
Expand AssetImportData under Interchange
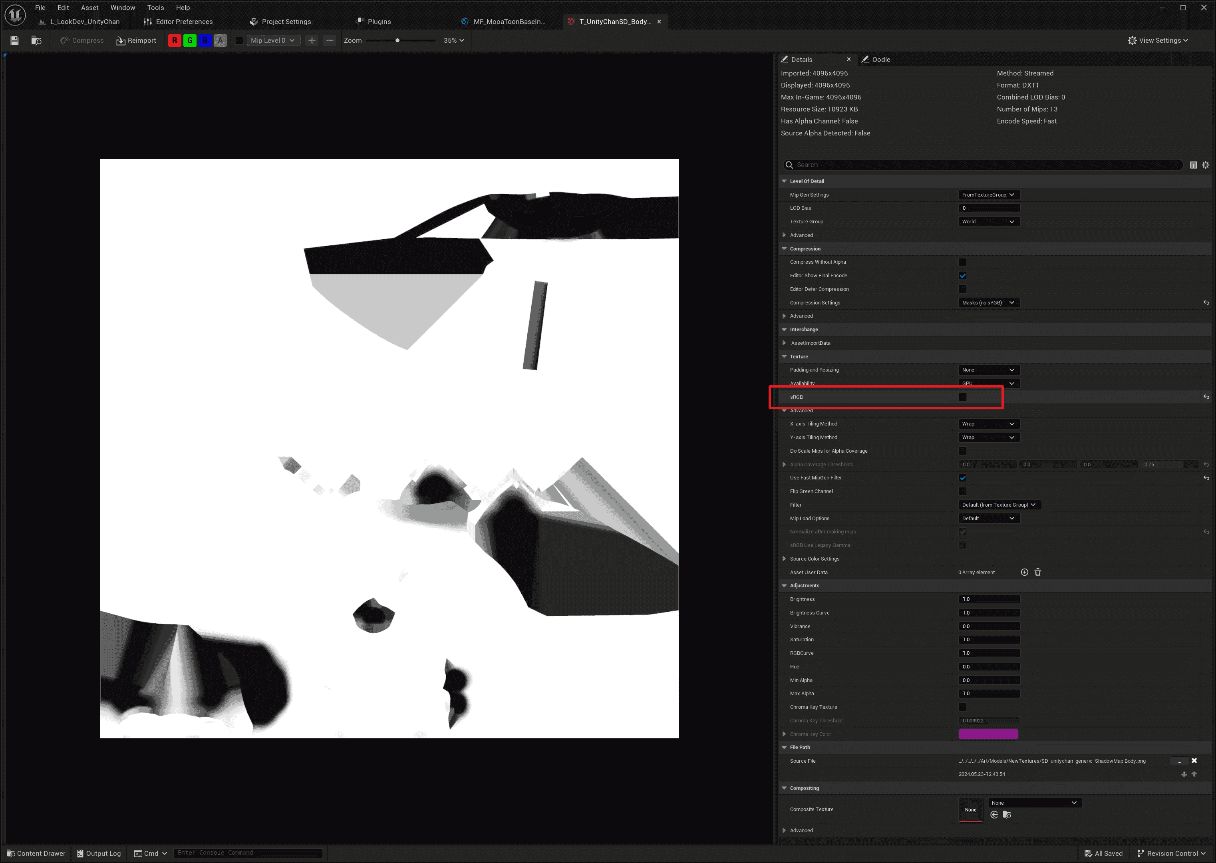click(x=784, y=343)
